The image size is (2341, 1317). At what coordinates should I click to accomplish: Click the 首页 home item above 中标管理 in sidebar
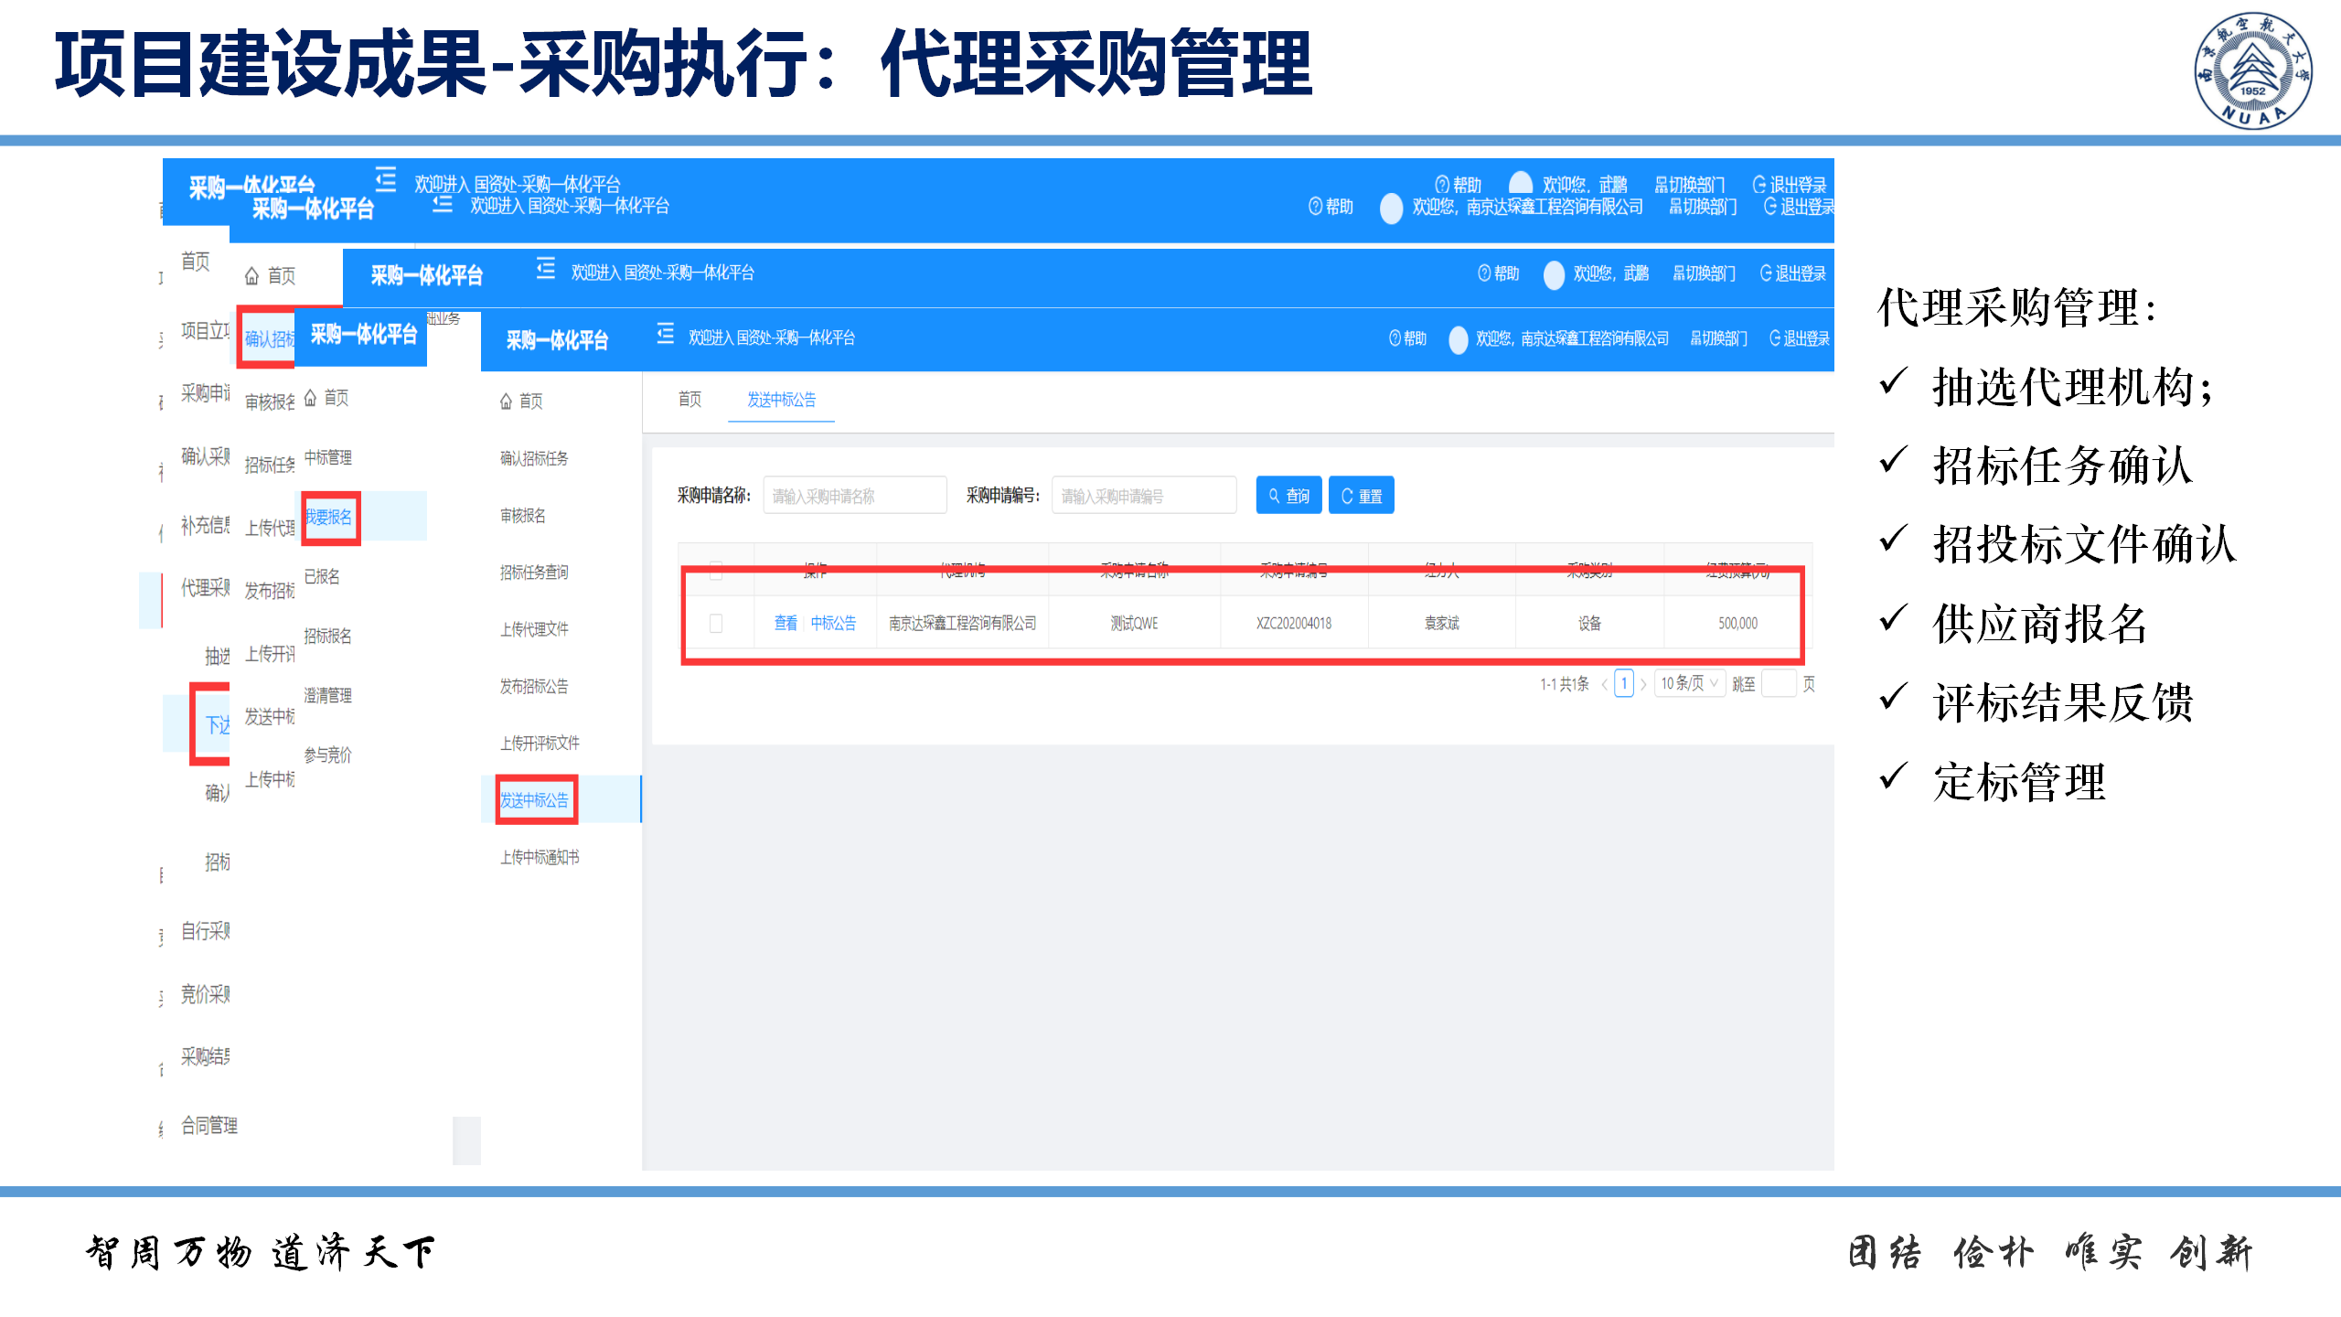[326, 398]
